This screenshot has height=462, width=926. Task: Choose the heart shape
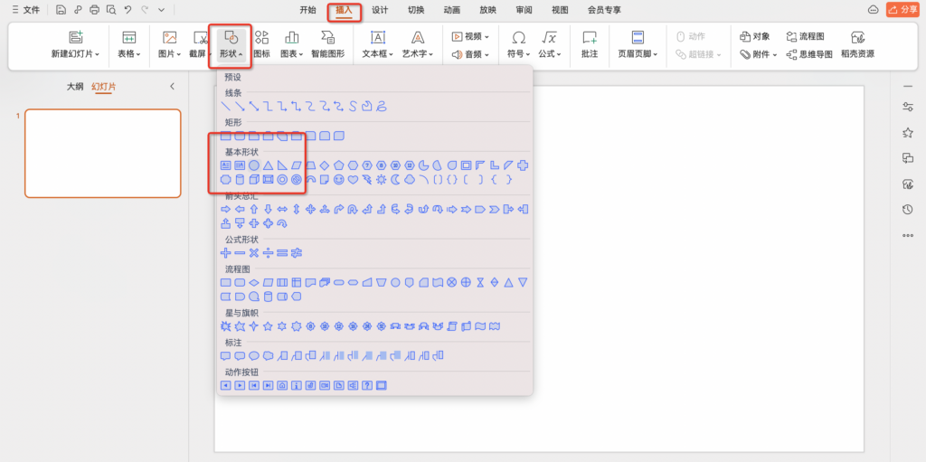coord(353,180)
